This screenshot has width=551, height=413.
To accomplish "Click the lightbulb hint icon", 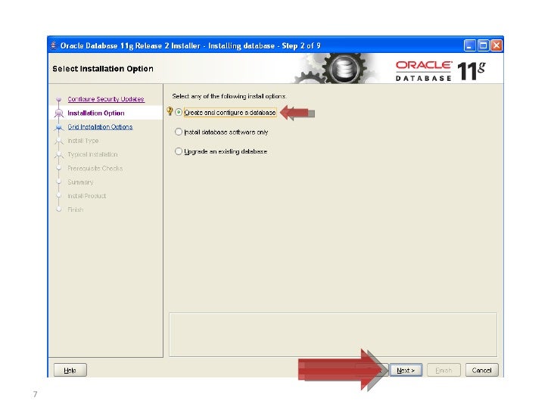I will point(170,111).
